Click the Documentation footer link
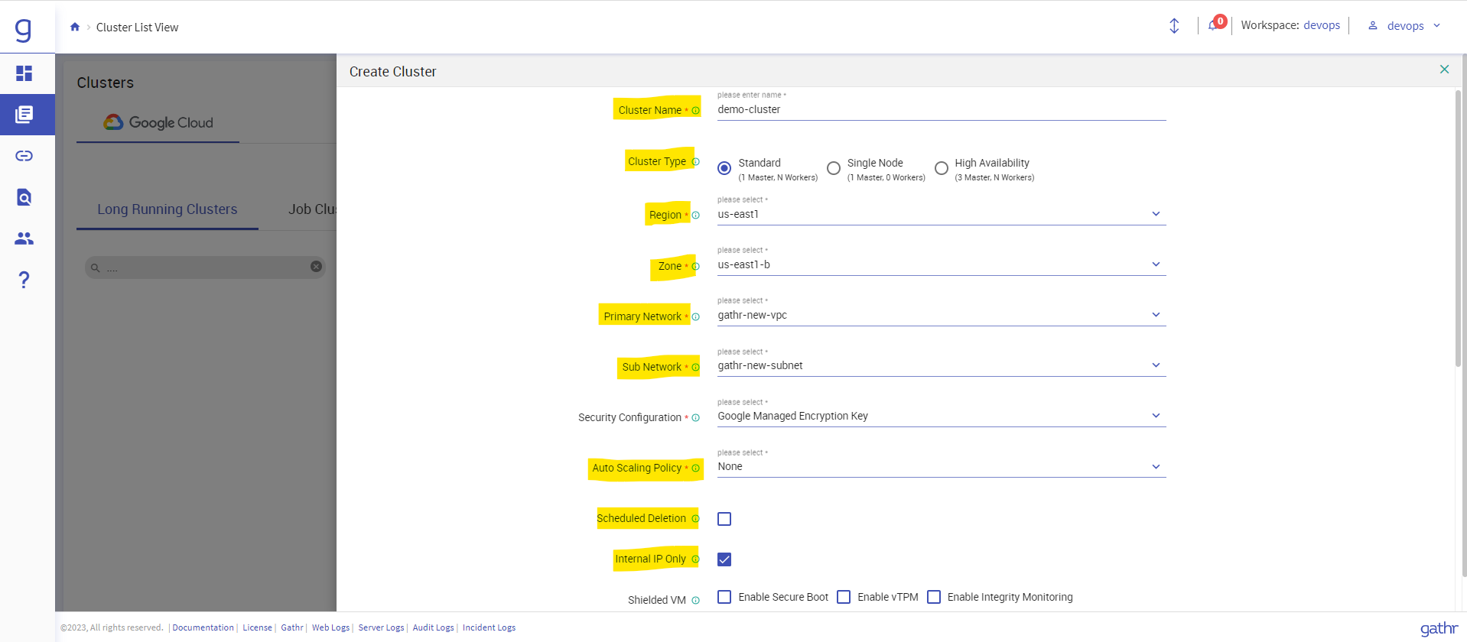This screenshot has width=1467, height=642. click(x=203, y=627)
